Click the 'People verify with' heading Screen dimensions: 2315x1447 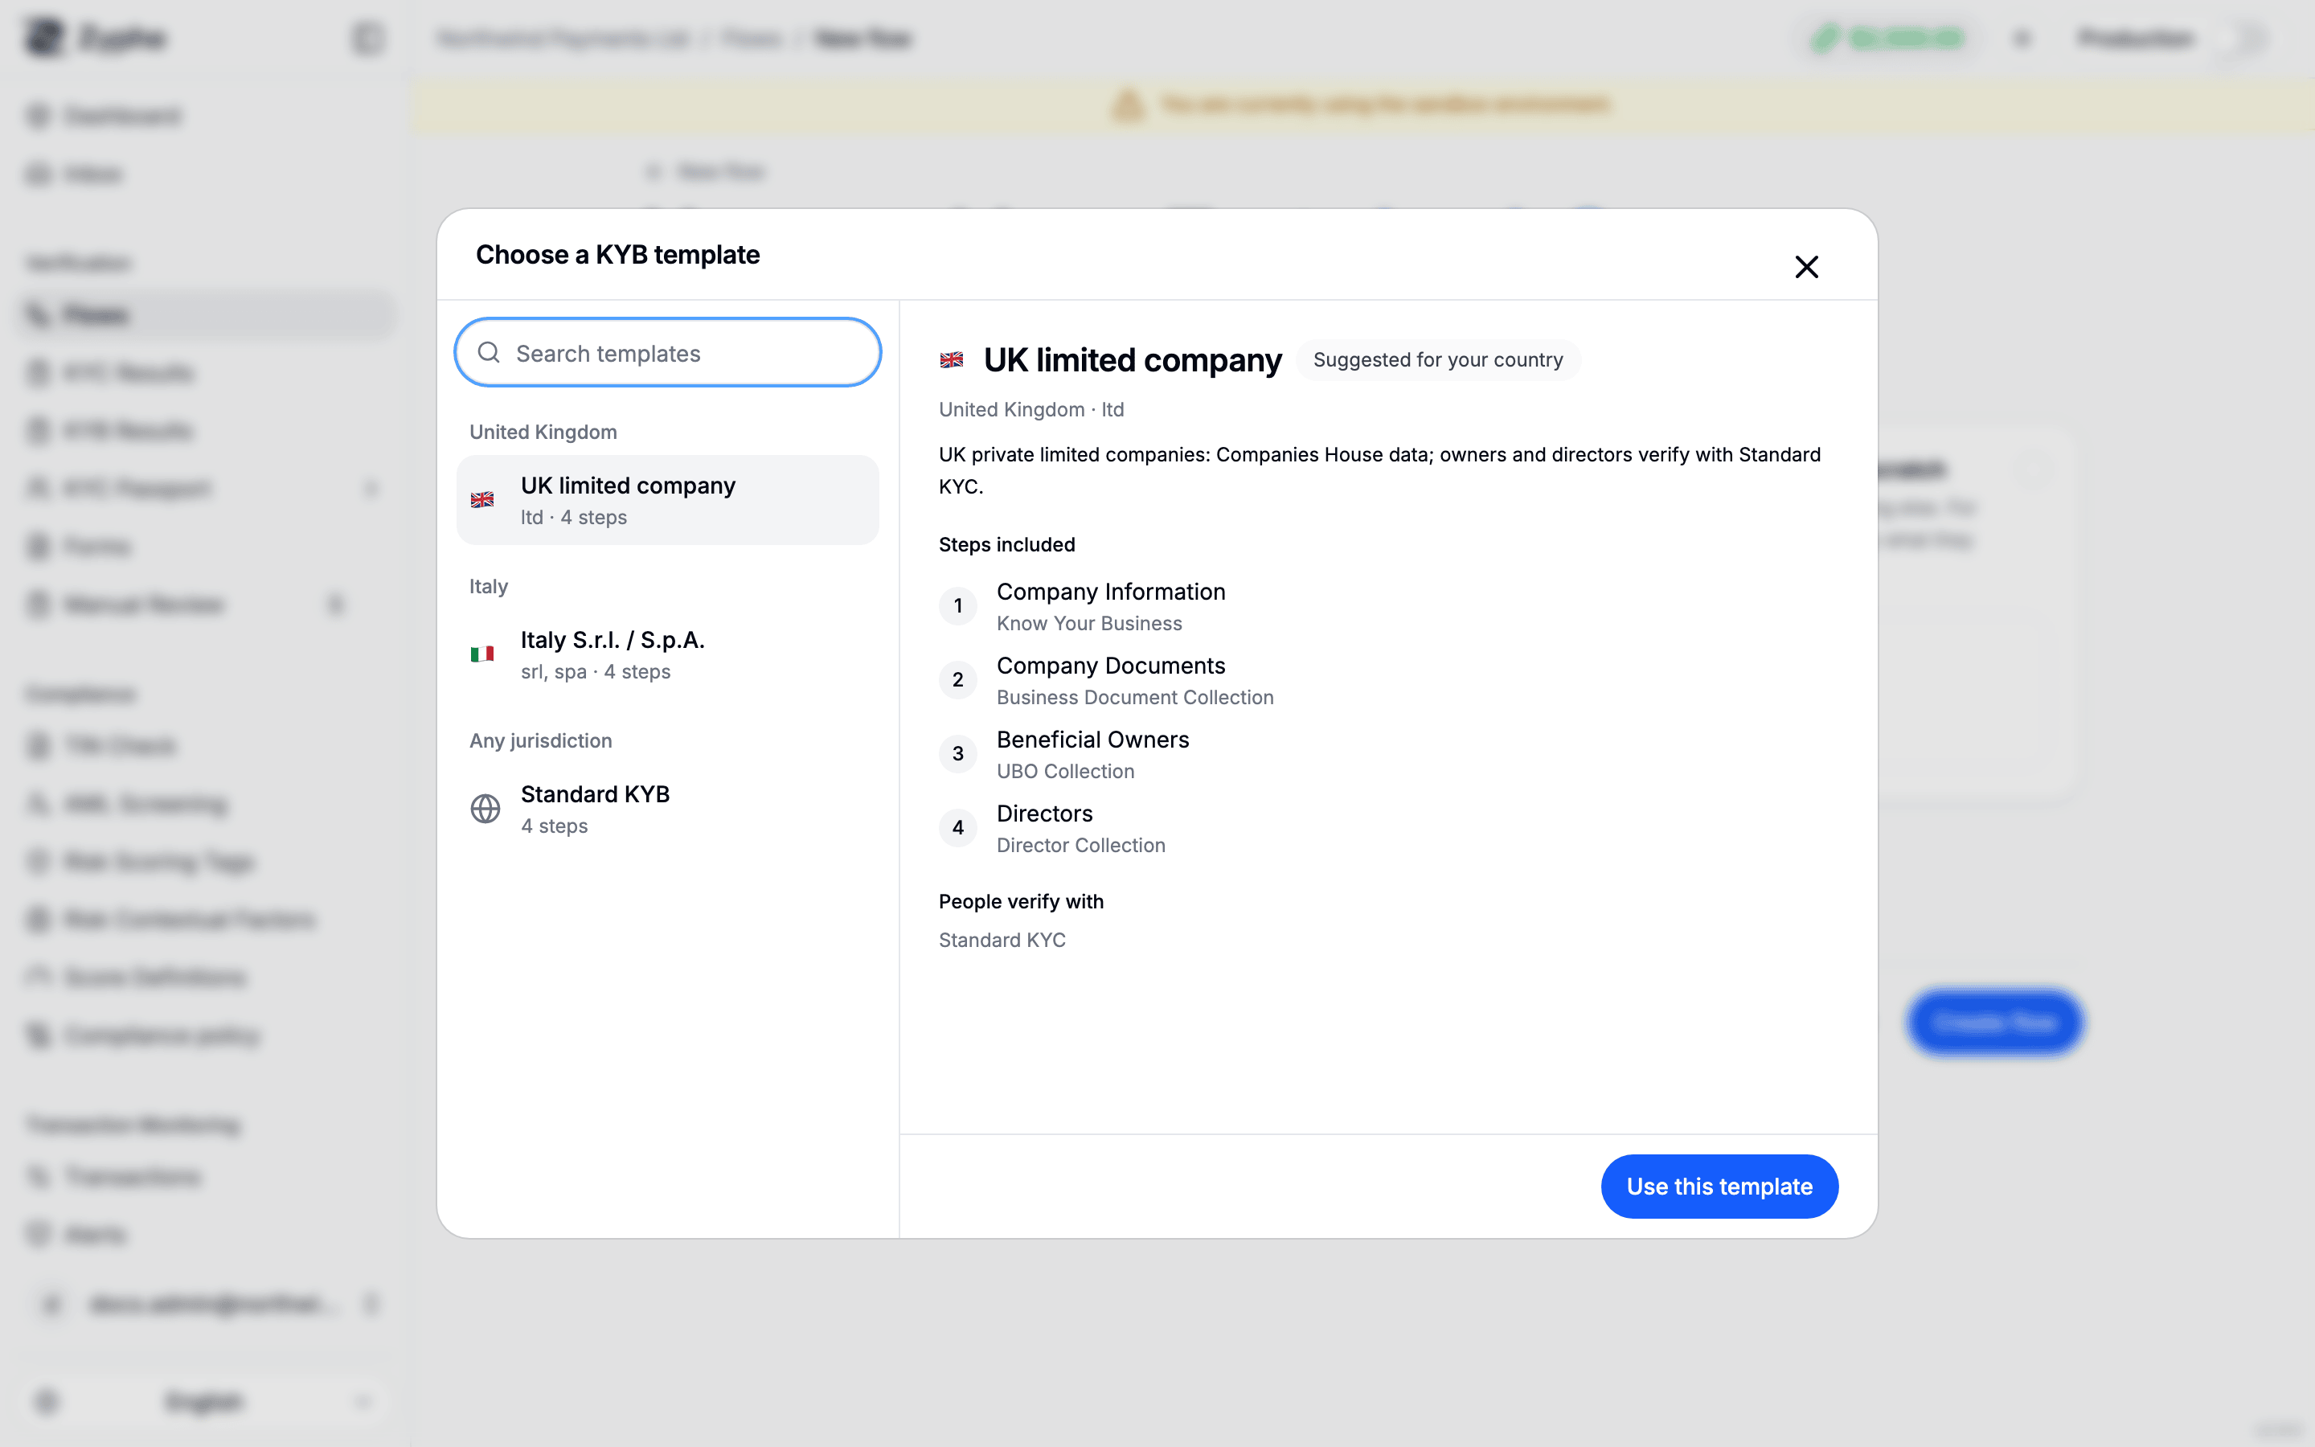click(x=1021, y=901)
